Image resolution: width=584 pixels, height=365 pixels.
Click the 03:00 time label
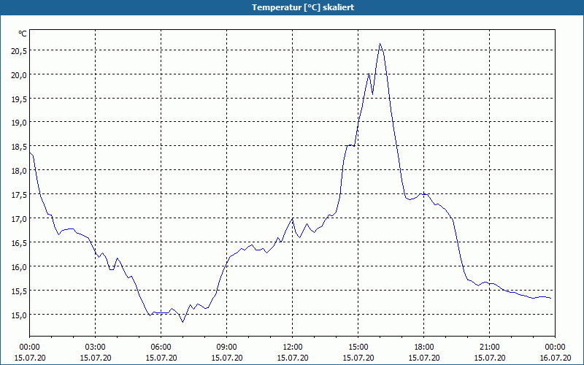[96, 347]
